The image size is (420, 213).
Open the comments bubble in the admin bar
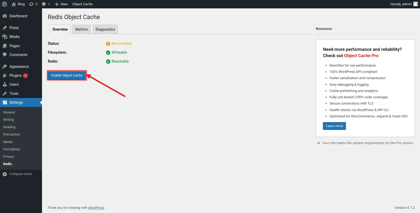coord(44,4)
